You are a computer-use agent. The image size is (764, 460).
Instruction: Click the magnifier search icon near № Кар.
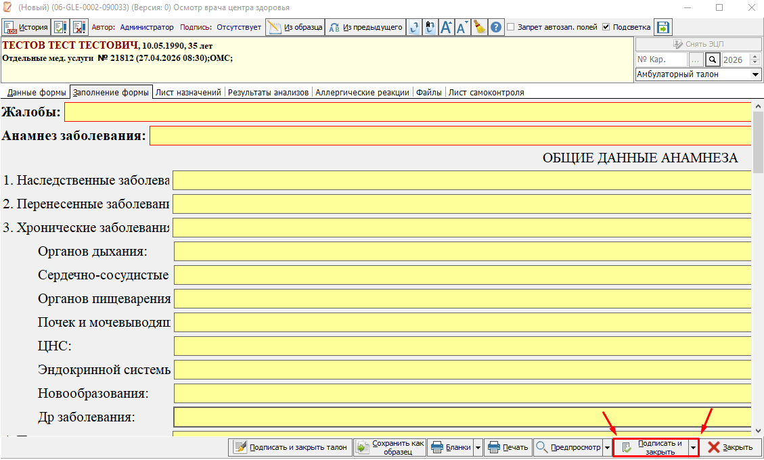(x=713, y=60)
